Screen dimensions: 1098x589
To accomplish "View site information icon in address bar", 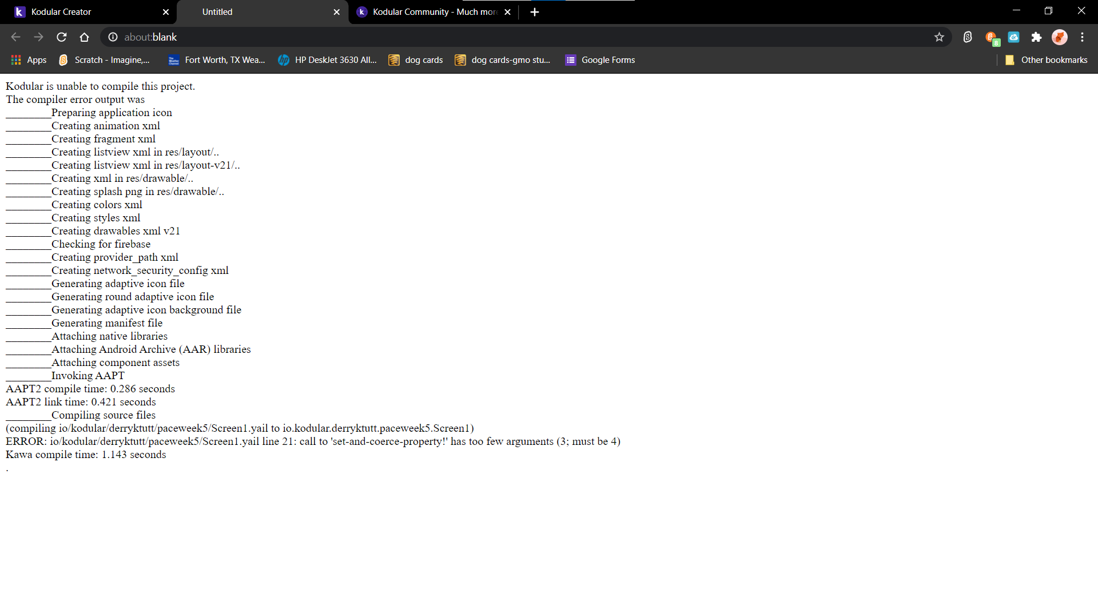I will pyautogui.click(x=113, y=37).
